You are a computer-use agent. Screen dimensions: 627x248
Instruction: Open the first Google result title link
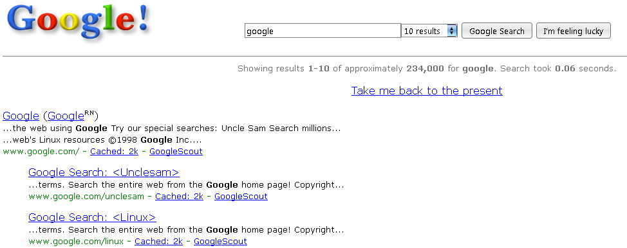click(x=21, y=116)
